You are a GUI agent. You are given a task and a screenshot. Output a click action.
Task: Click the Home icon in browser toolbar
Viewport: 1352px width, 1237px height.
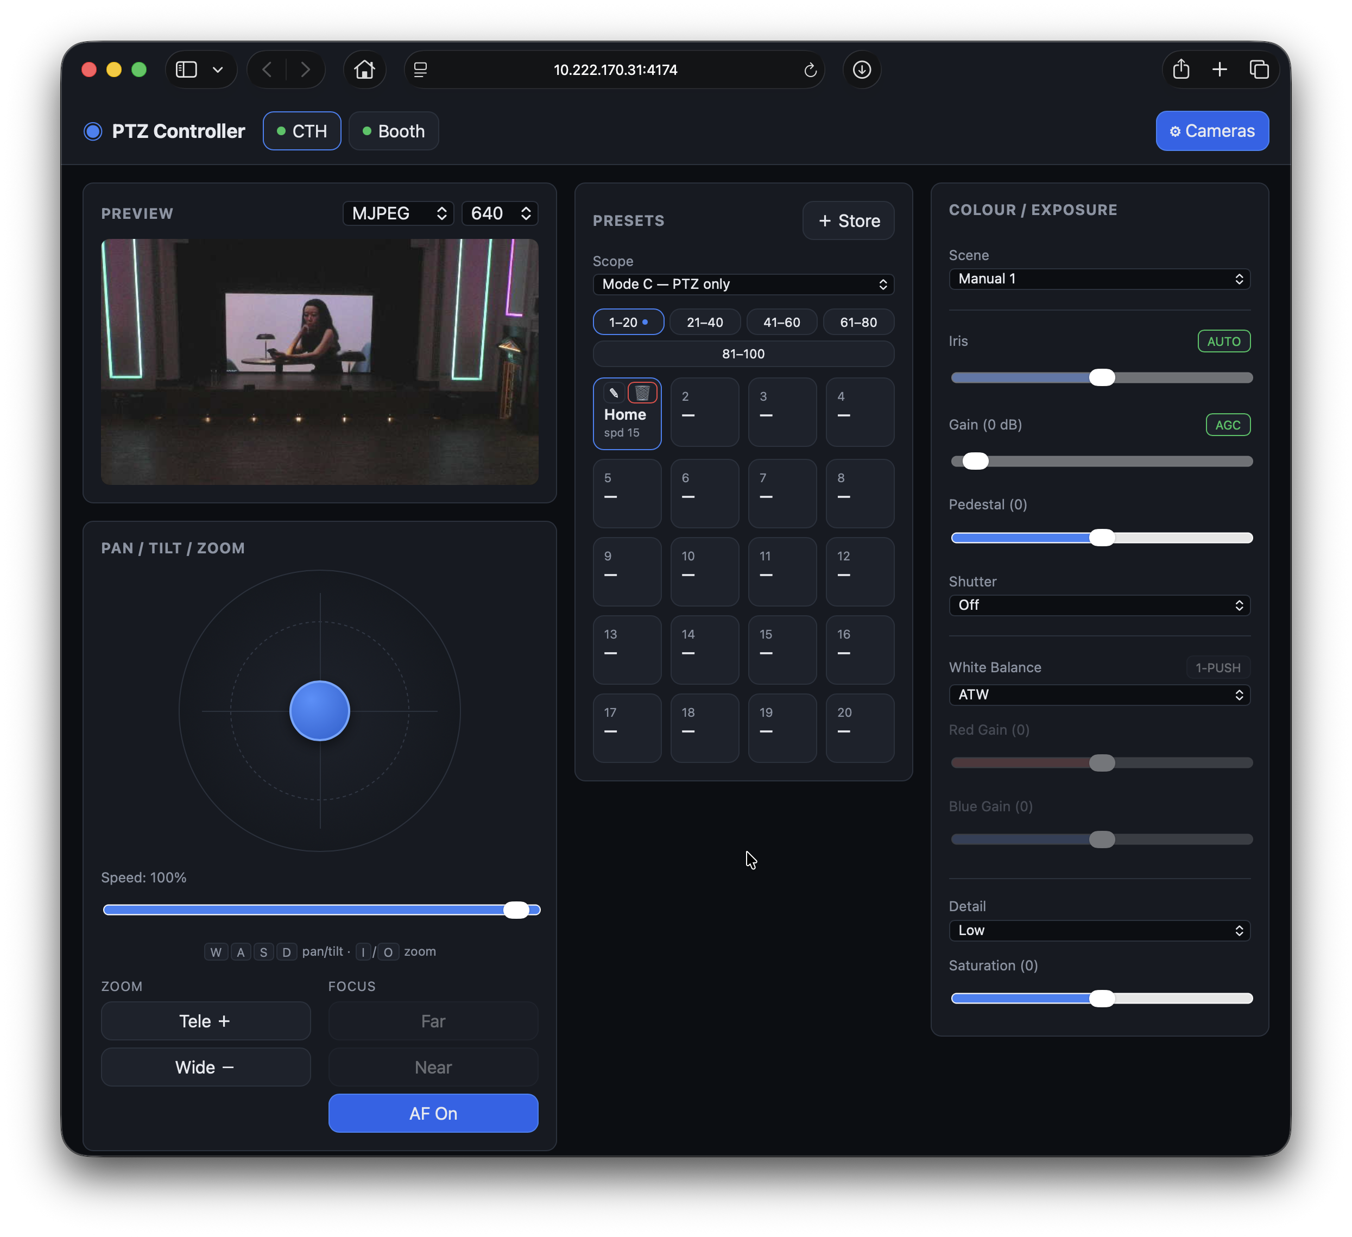click(364, 70)
